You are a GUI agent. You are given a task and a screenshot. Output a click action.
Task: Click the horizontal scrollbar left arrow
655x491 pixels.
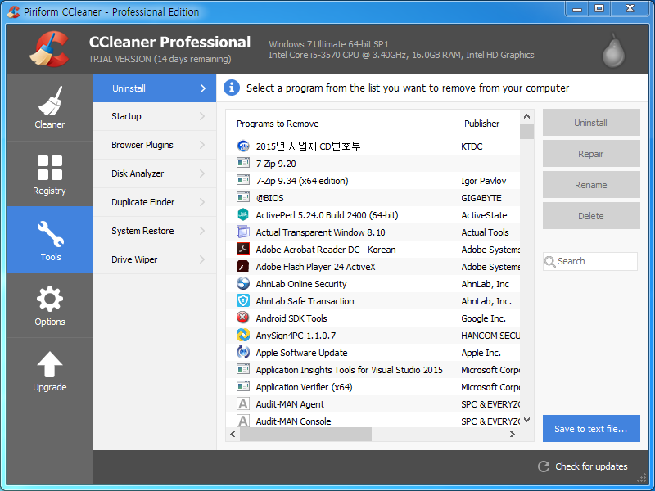coord(233,435)
